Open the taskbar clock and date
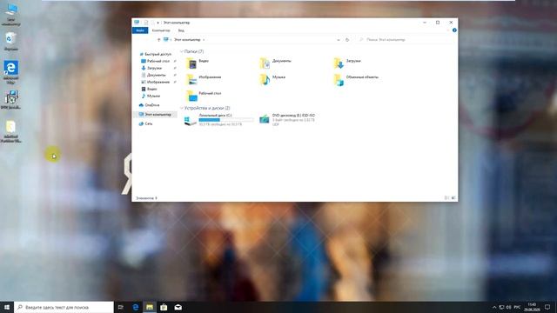Image resolution: width=557 pixels, height=313 pixels. tap(532, 307)
